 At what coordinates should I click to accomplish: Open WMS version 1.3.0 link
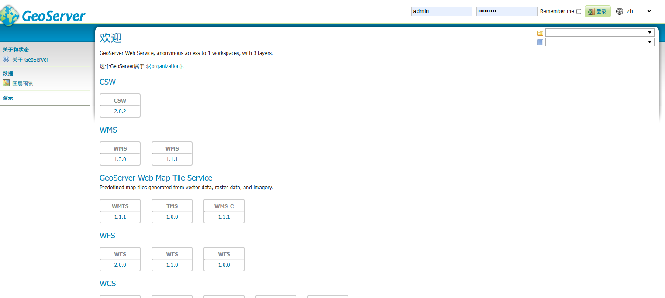point(120,159)
